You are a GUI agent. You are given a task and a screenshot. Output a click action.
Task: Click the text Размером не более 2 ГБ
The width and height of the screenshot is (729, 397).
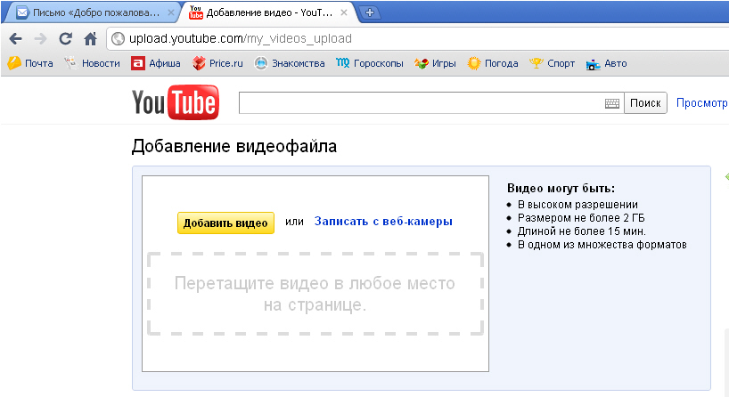click(581, 218)
